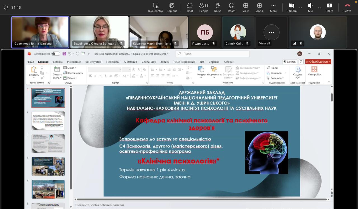Viewport: 358px width, 209px height.
Task: Open the Apps menu in Teams
Action: (x=259, y=7)
